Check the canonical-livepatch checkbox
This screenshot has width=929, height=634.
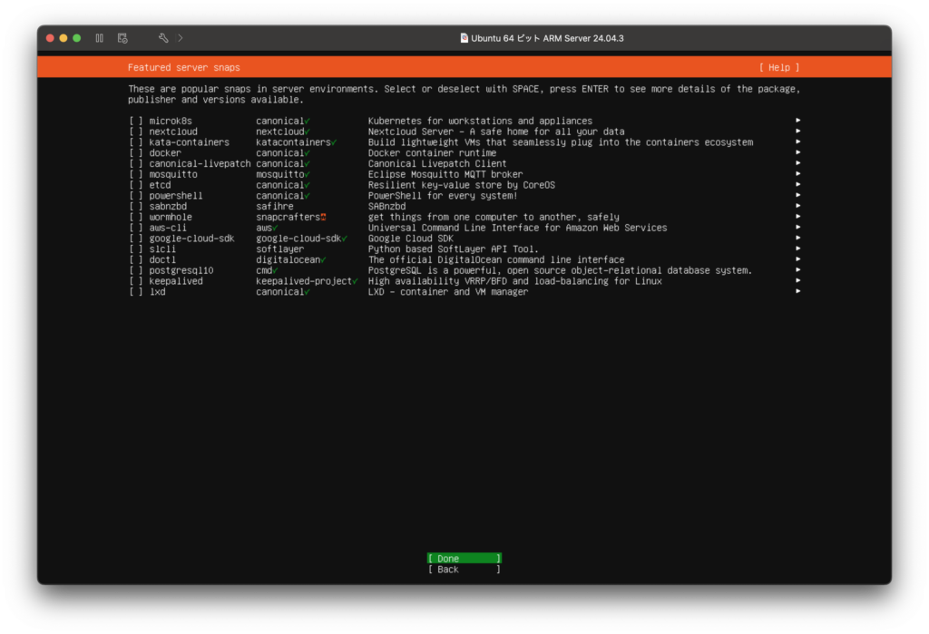[x=135, y=164]
